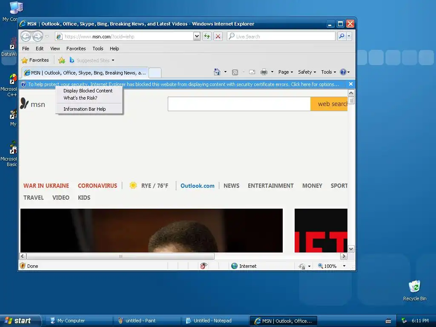The height and width of the screenshot is (327, 436).
Task: Click the zoom magnifier 100% icon
Action: pos(320,266)
